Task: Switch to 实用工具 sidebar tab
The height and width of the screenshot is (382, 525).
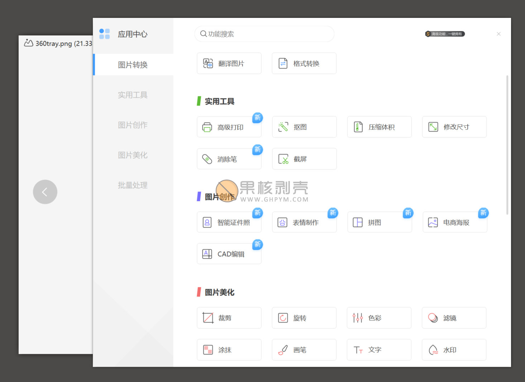Action: 133,95
